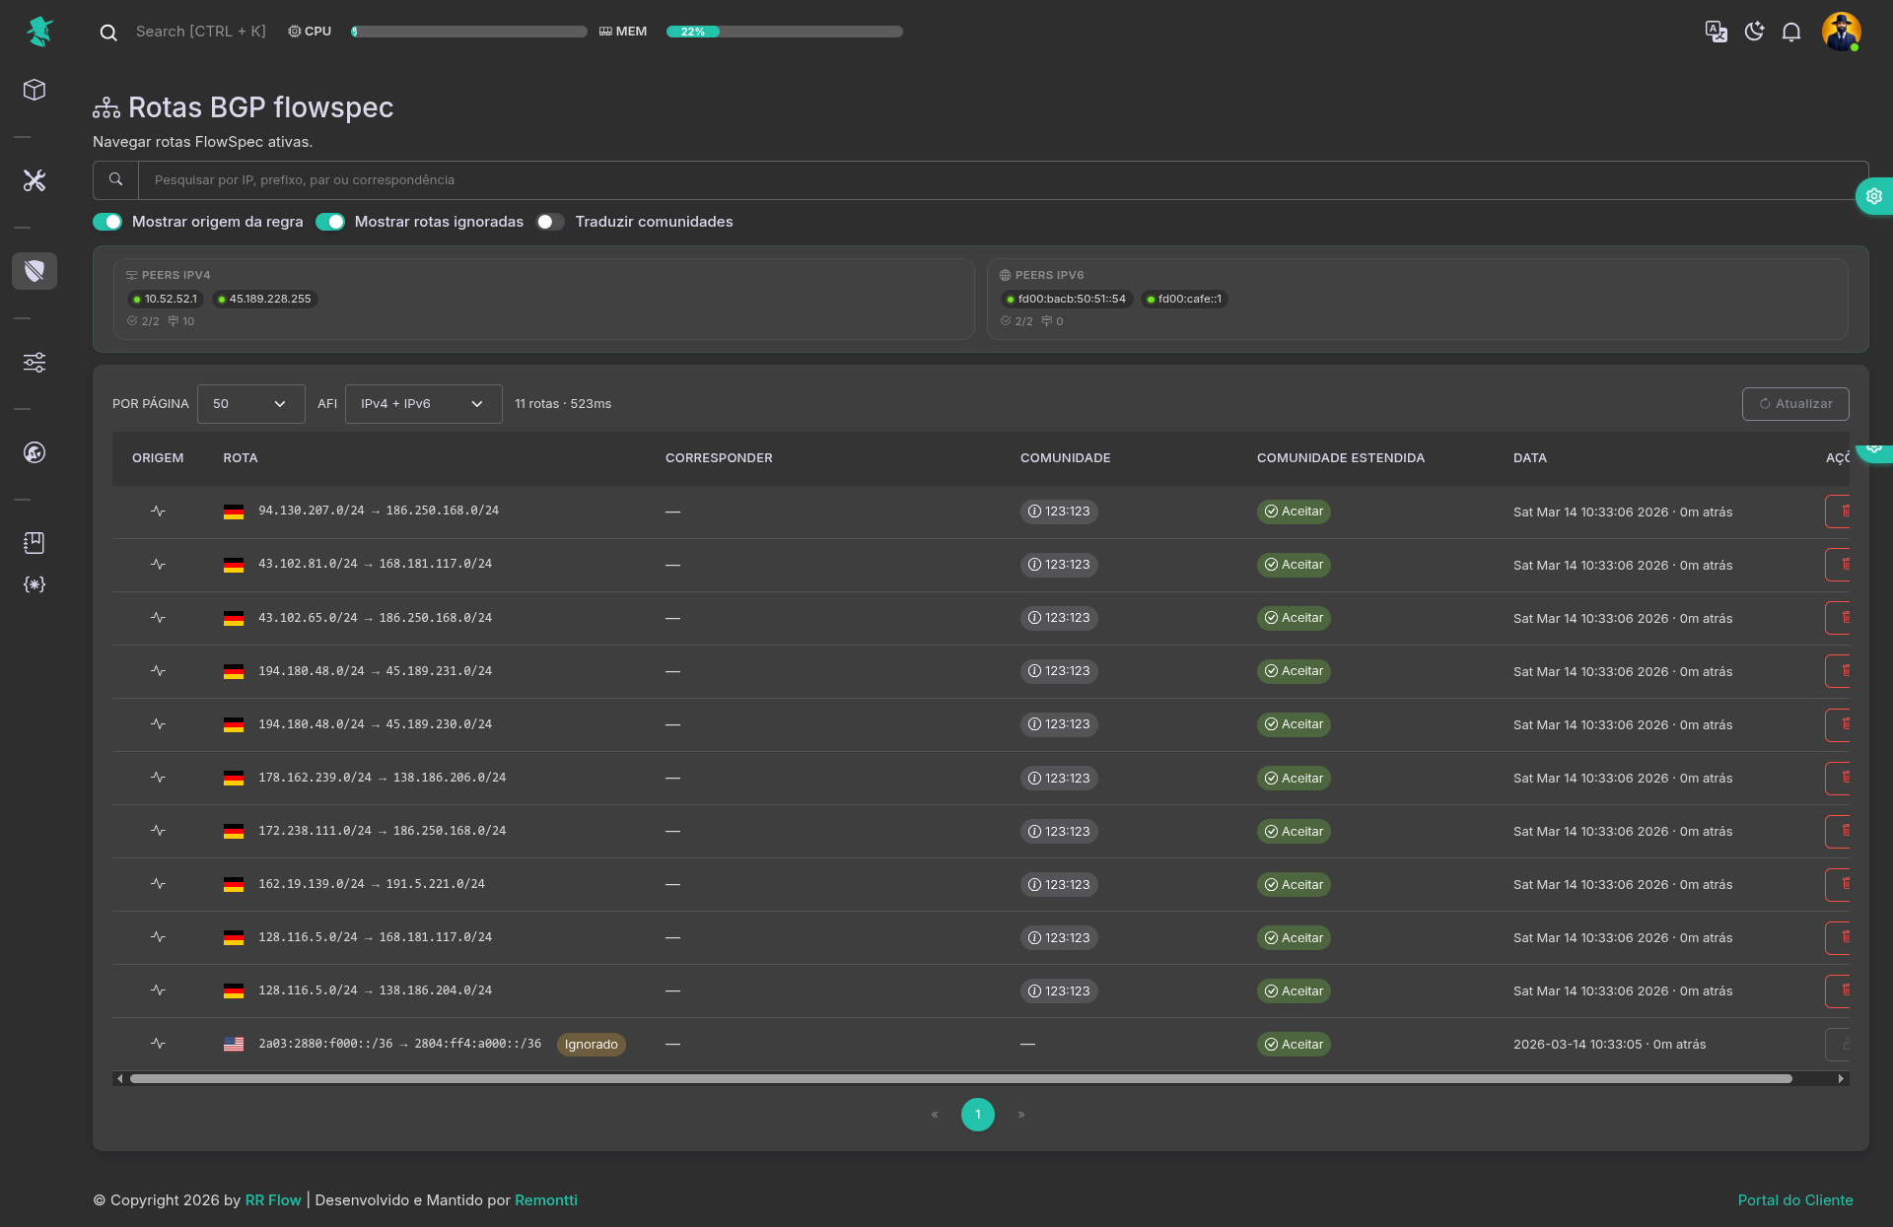Enable Traduzir comunidades switch
Viewport: 1893px width, 1227px height.
point(550,222)
